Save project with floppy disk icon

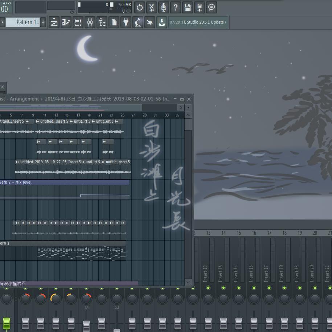coord(187,7)
